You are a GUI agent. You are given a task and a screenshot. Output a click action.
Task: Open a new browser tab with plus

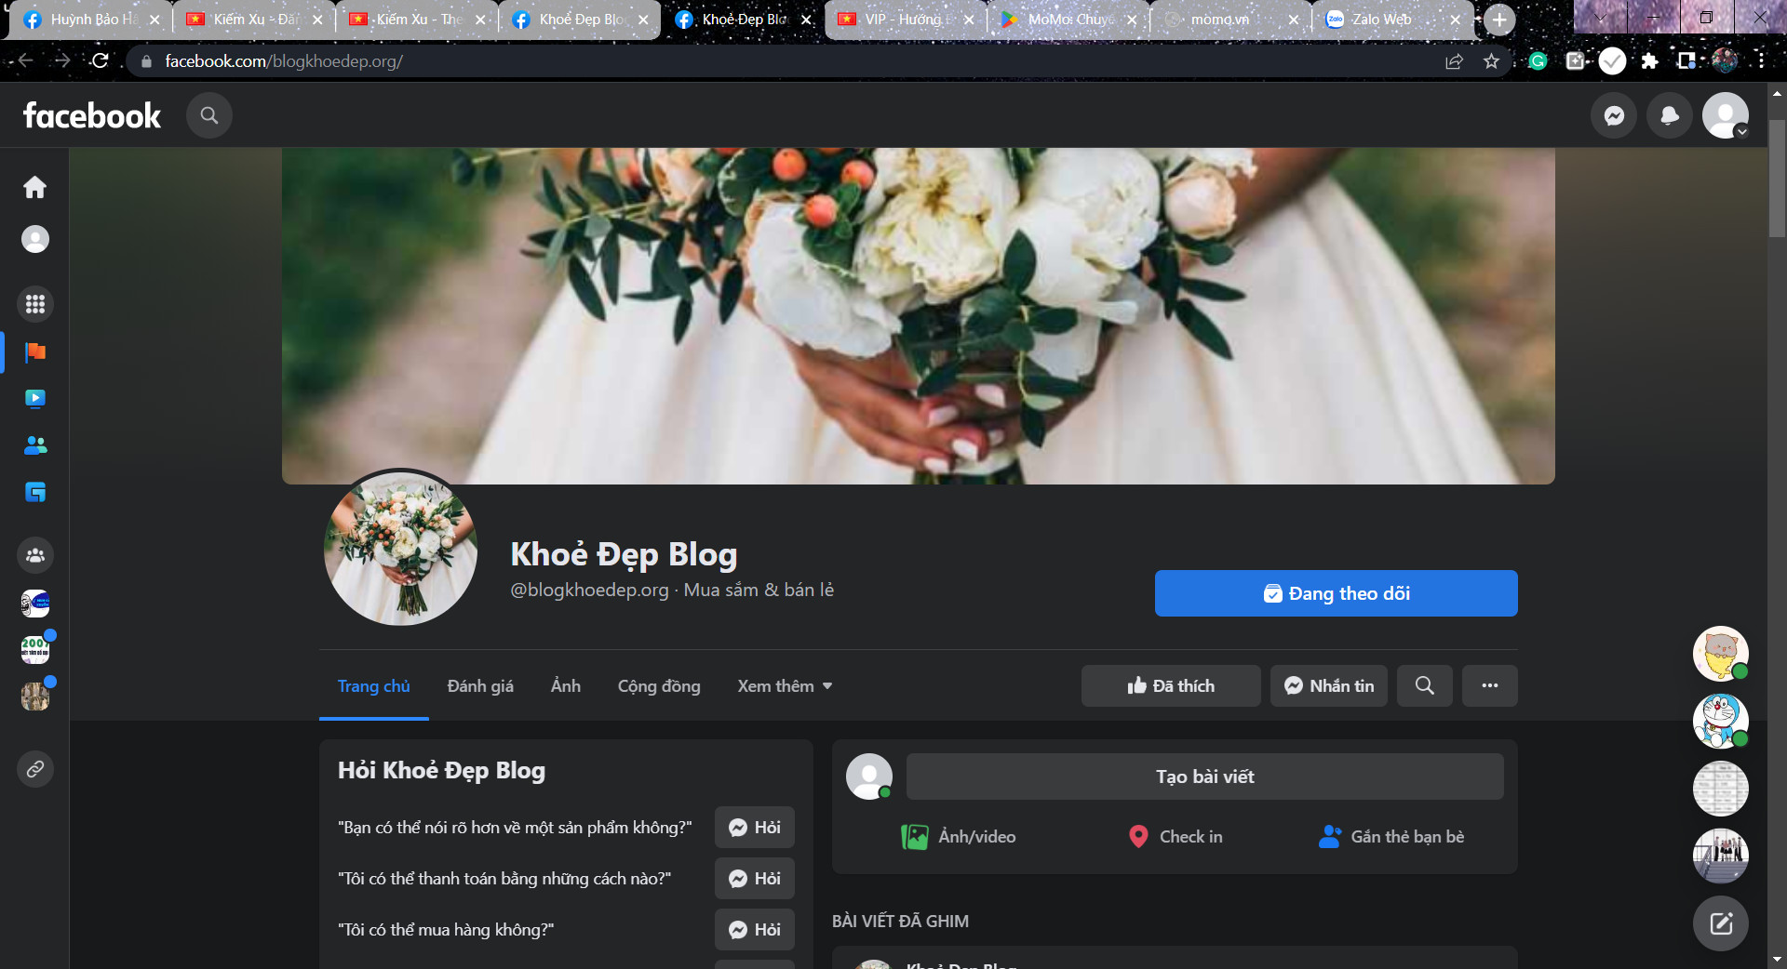(x=1498, y=20)
